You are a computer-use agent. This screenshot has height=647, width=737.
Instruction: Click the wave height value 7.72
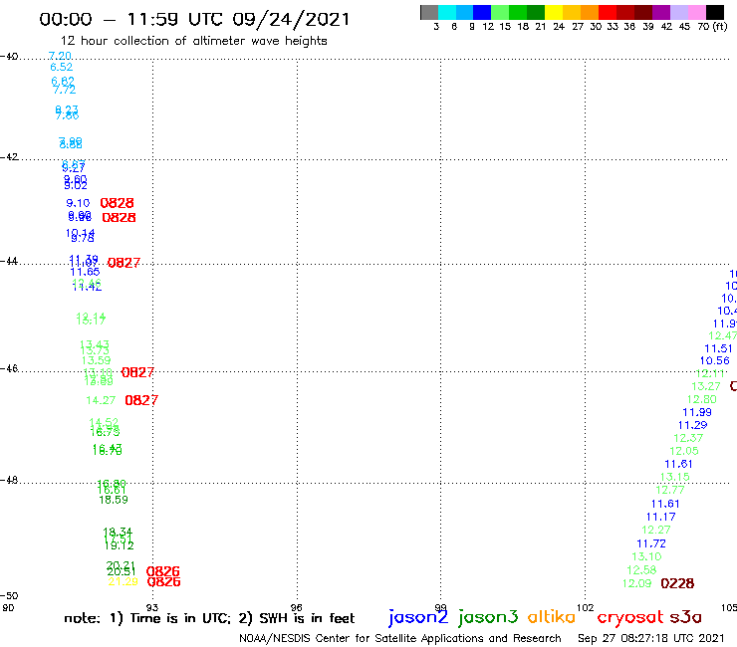coord(65,90)
